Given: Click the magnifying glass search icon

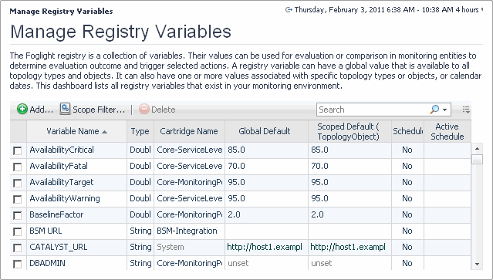Looking at the screenshot, I should click(434, 110).
